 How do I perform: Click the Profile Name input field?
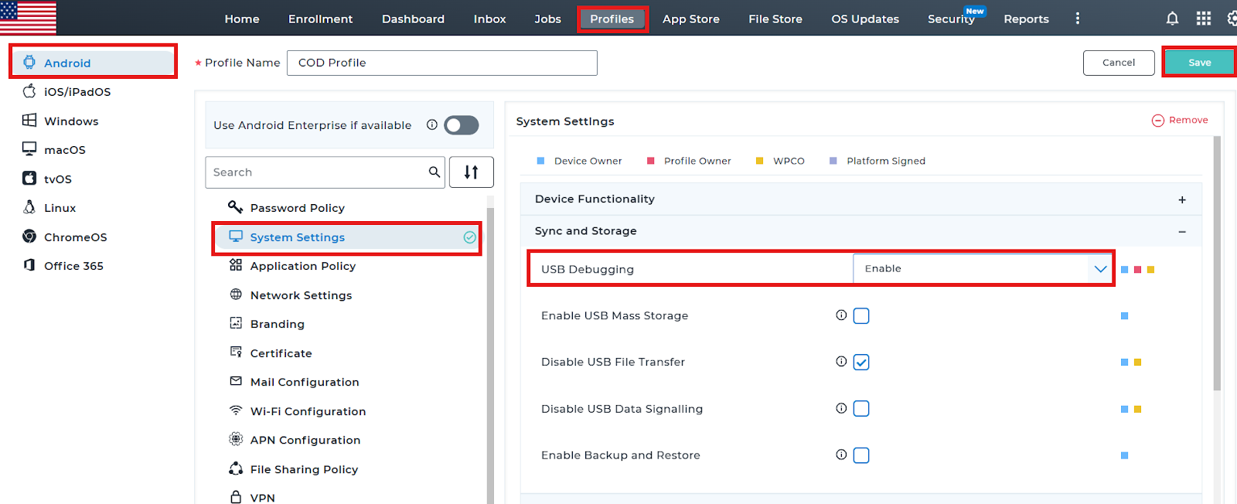pos(441,63)
